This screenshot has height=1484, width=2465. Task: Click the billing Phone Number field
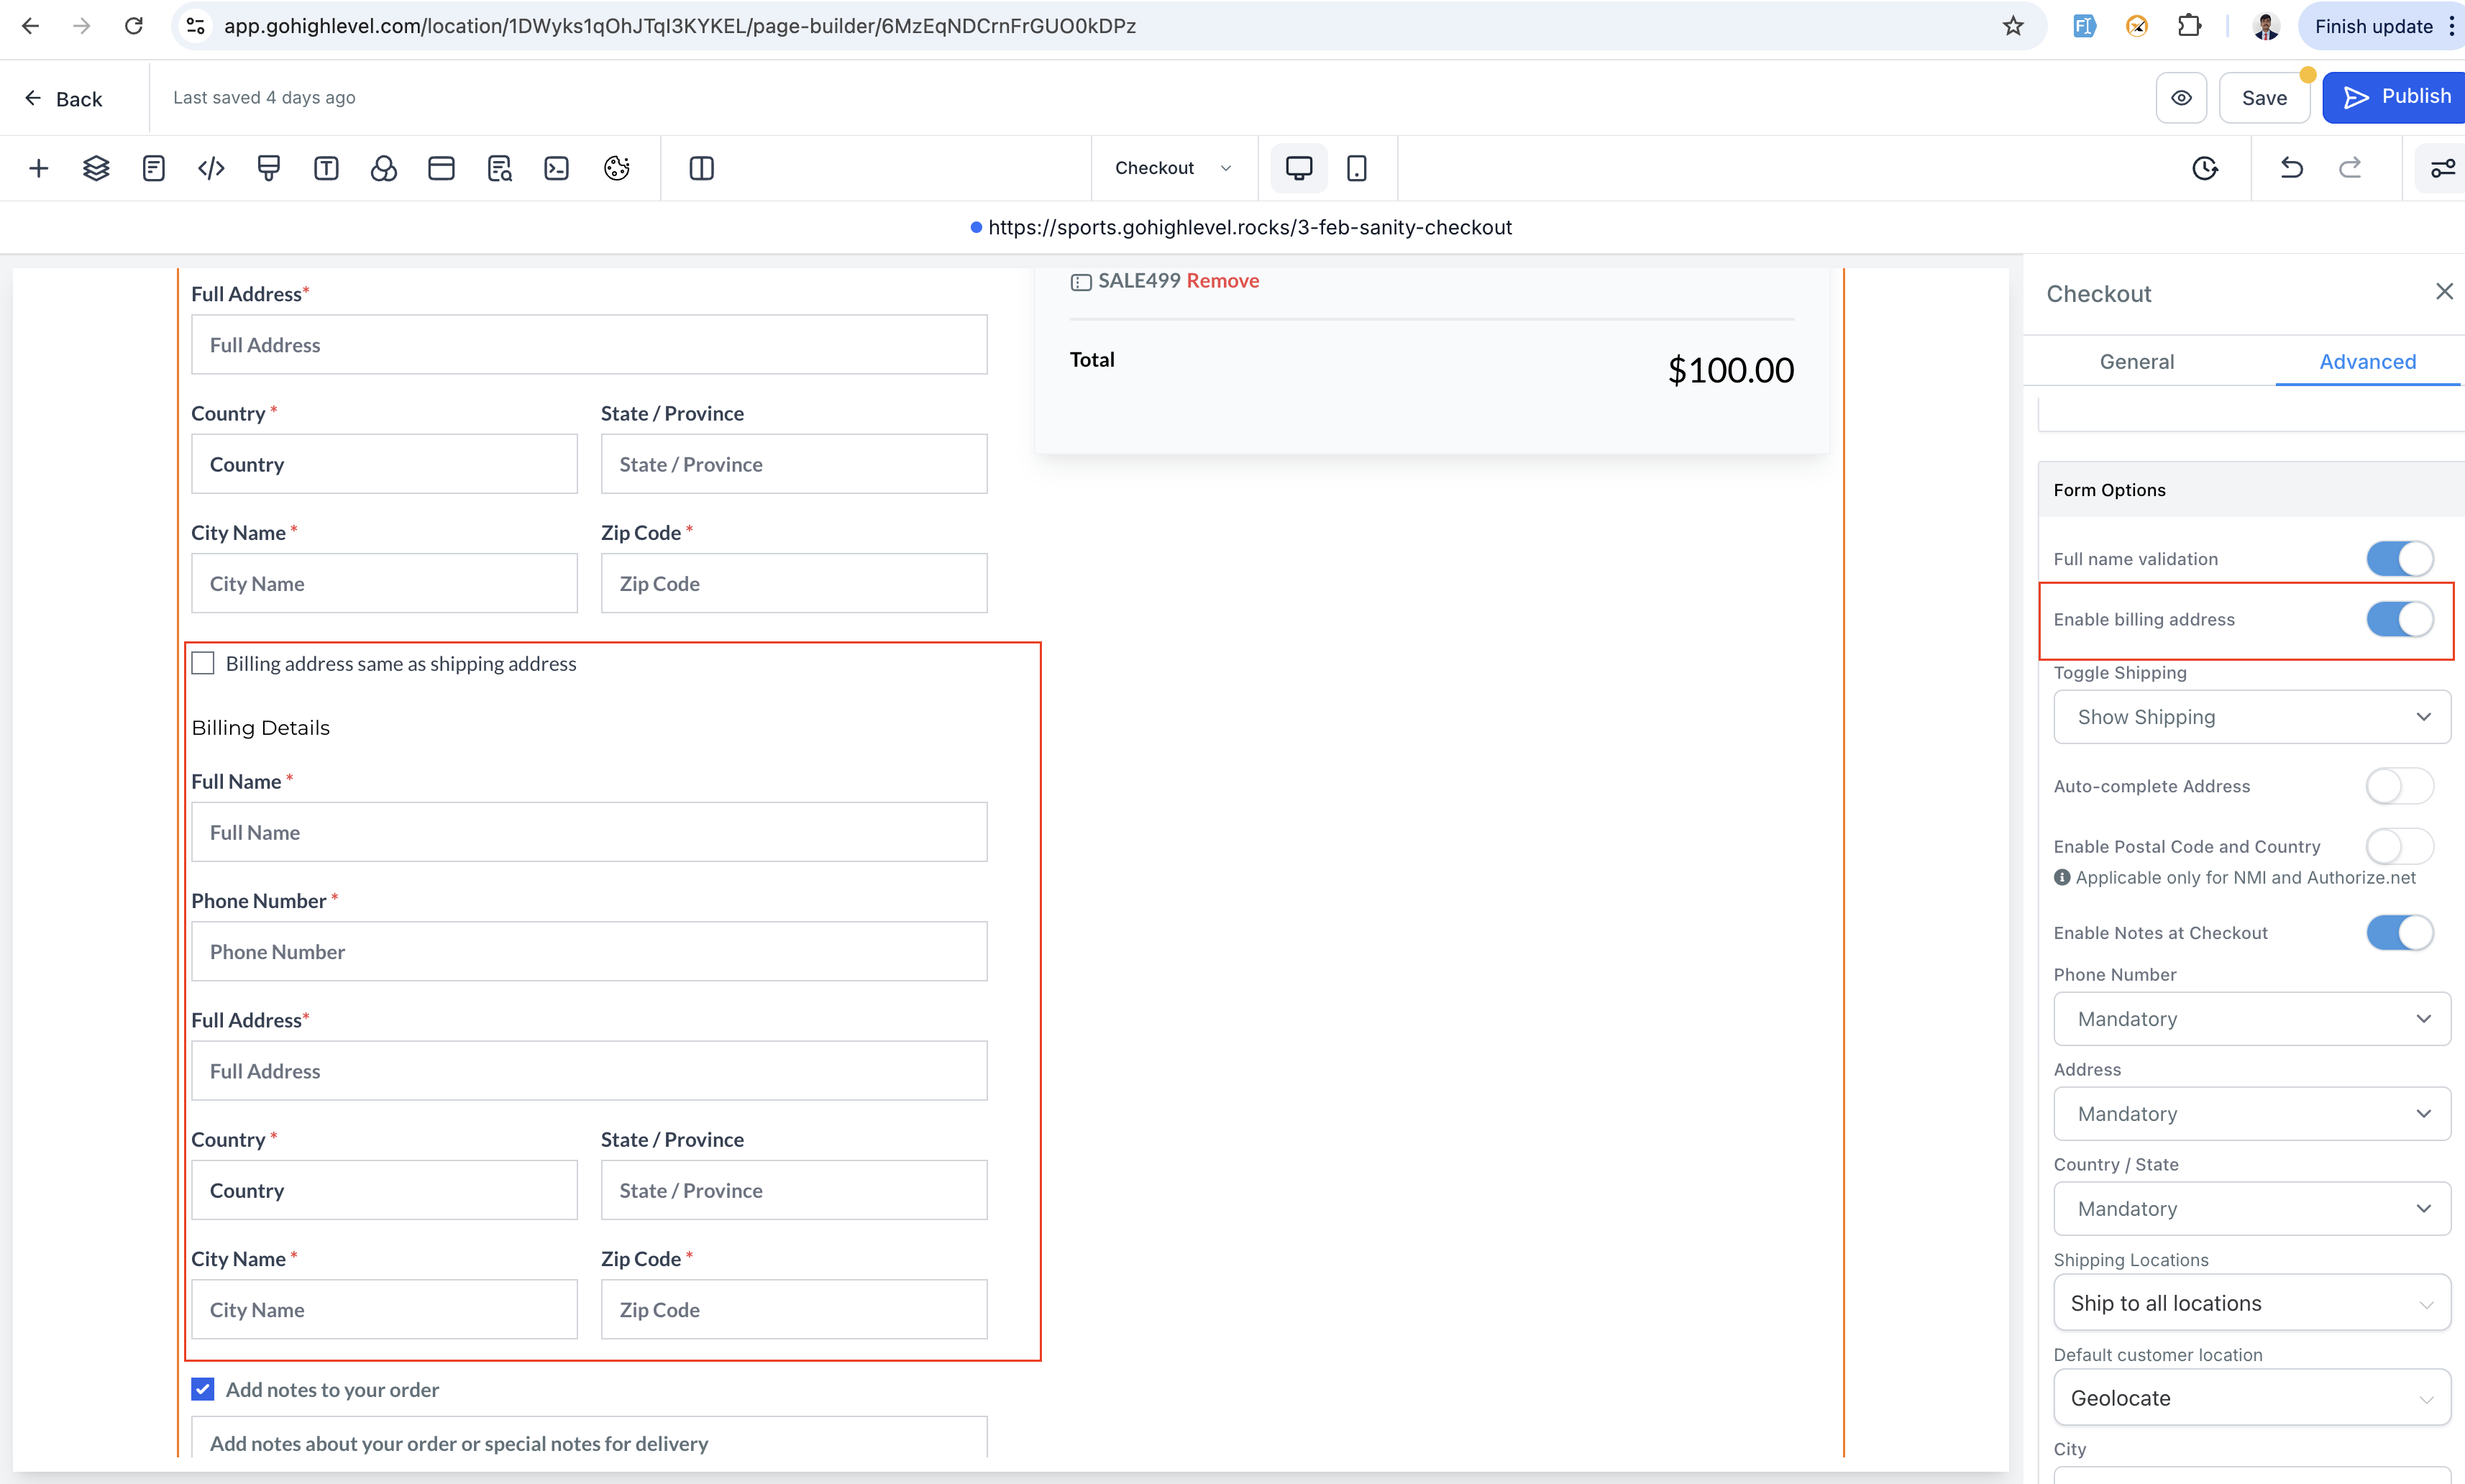[x=589, y=951]
